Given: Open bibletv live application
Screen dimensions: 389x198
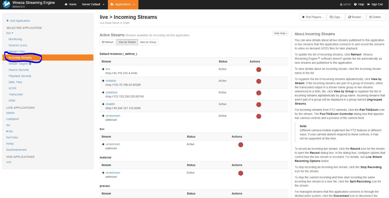Looking at the screenshot, I should (11, 113).
